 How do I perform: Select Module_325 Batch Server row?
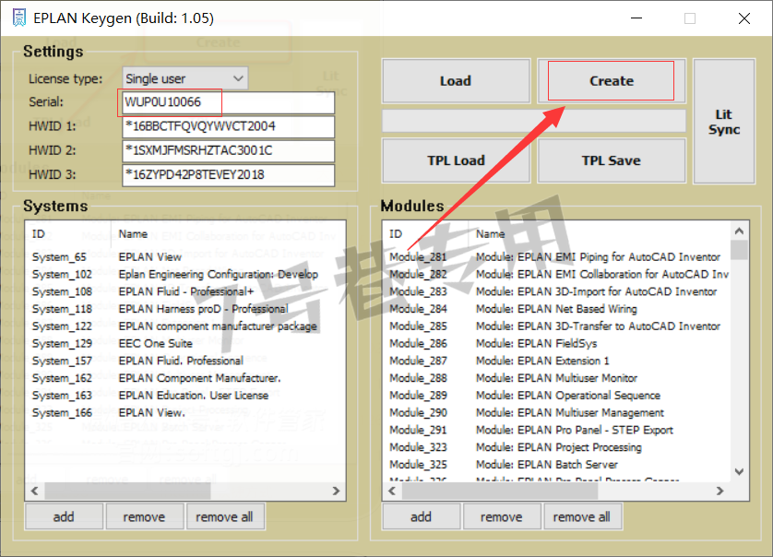pos(556,464)
